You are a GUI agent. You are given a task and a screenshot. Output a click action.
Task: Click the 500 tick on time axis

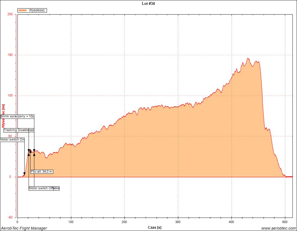pos(285,222)
